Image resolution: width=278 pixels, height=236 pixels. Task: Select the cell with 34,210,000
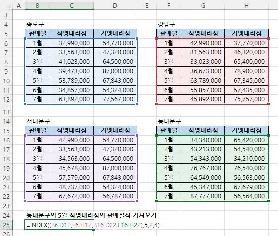coord(246,159)
